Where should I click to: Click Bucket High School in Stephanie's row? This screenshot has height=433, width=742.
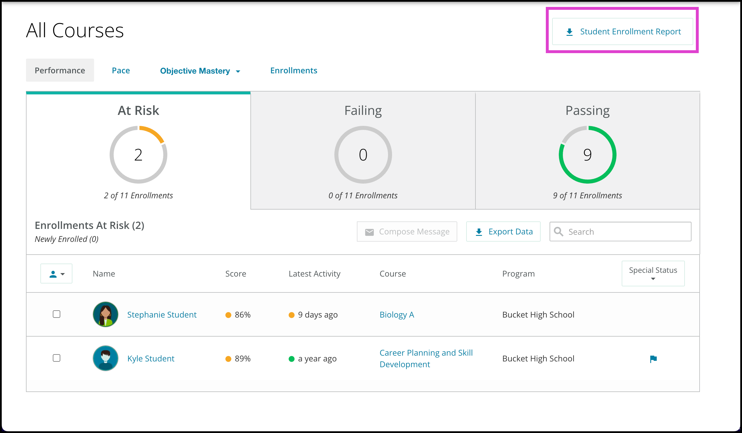click(x=538, y=315)
